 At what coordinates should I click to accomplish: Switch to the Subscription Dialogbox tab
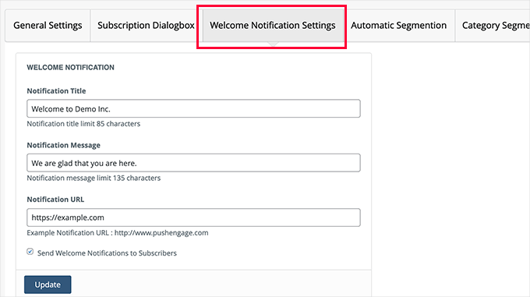click(x=146, y=26)
